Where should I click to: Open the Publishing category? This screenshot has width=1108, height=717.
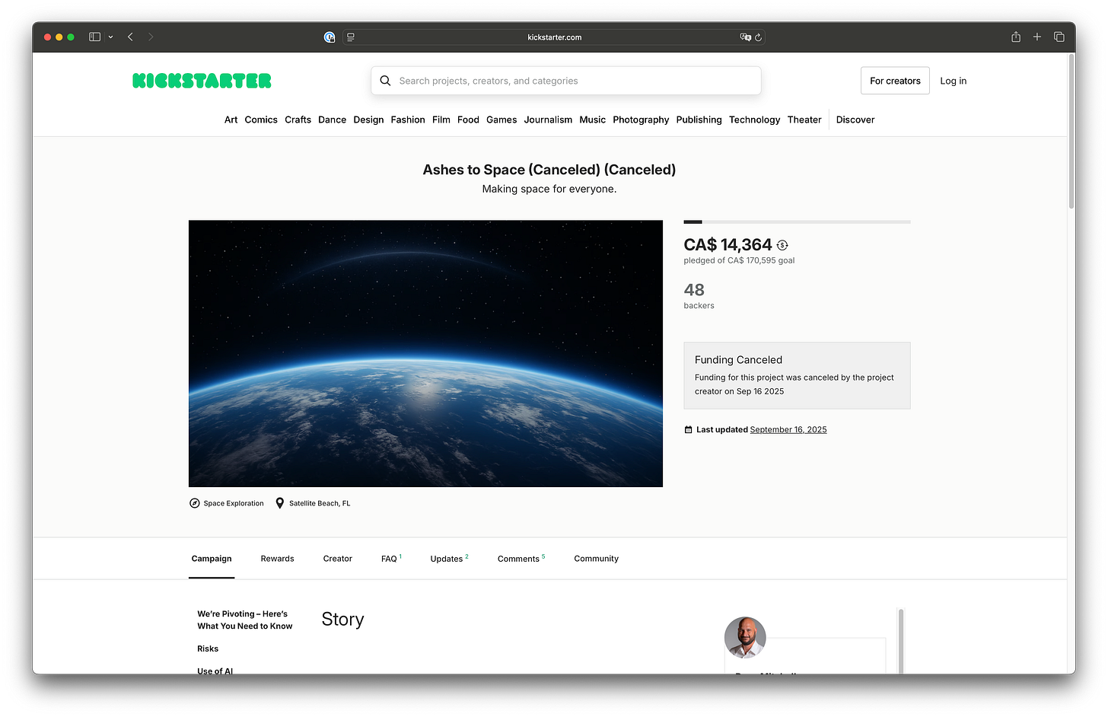coord(699,120)
